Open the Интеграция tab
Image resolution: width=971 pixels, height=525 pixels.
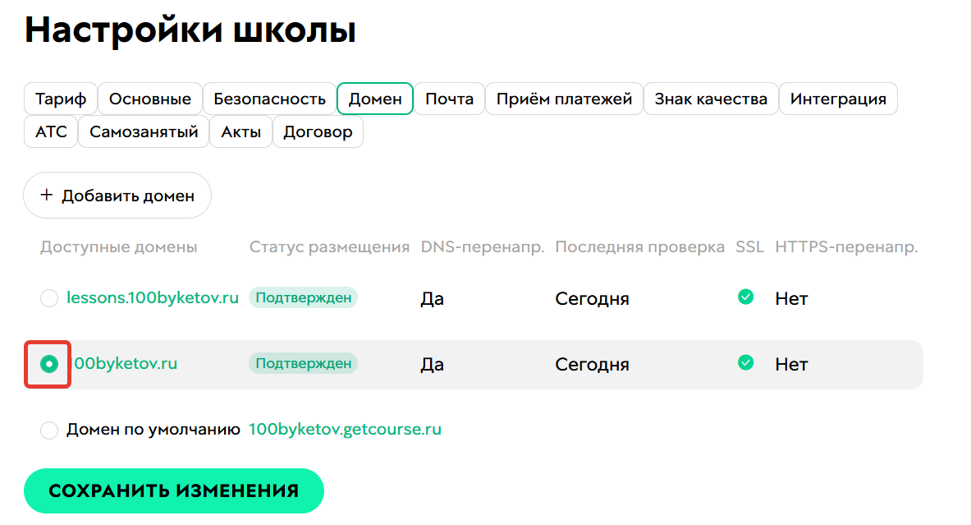point(838,99)
